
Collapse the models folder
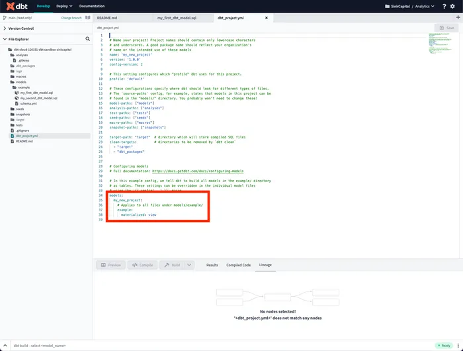19,82
